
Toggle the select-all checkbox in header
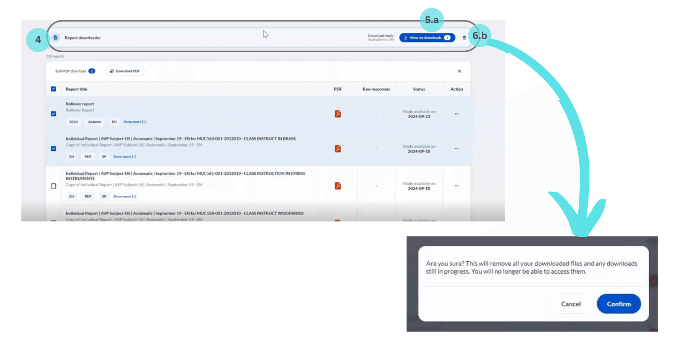pos(53,89)
